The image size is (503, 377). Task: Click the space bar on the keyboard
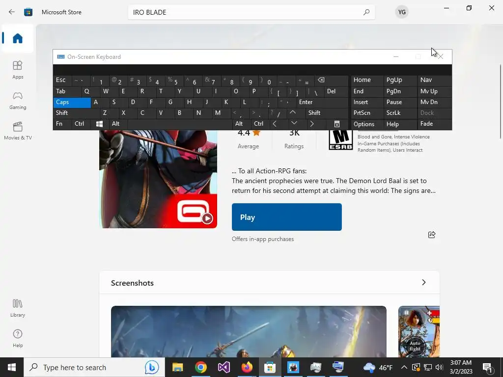[x=180, y=124]
